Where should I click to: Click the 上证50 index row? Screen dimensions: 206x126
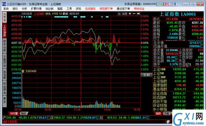[x=178, y=73]
